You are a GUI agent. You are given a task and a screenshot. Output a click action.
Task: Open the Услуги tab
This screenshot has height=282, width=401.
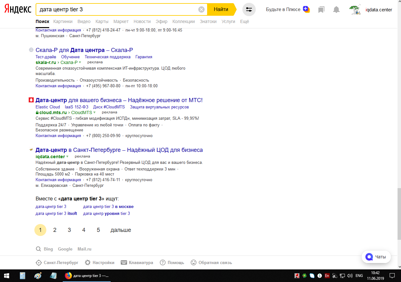pyautogui.click(x=228, y=21)
